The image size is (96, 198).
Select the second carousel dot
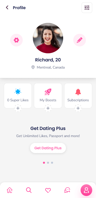coord(48,163)
